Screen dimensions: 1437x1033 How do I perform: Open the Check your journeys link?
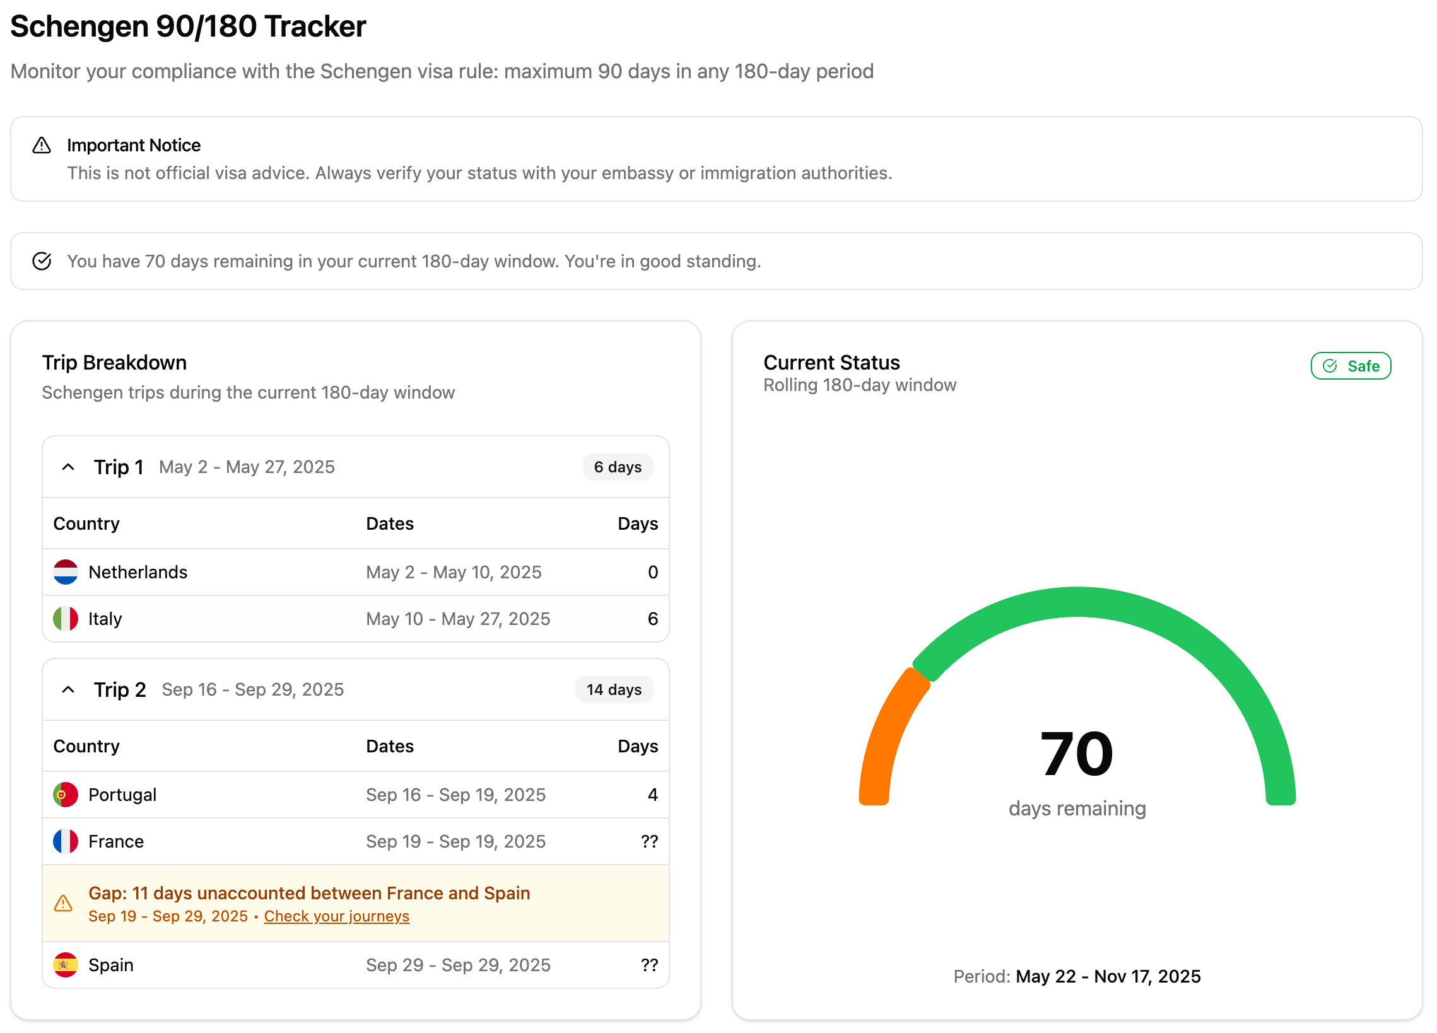coord(336,916)
